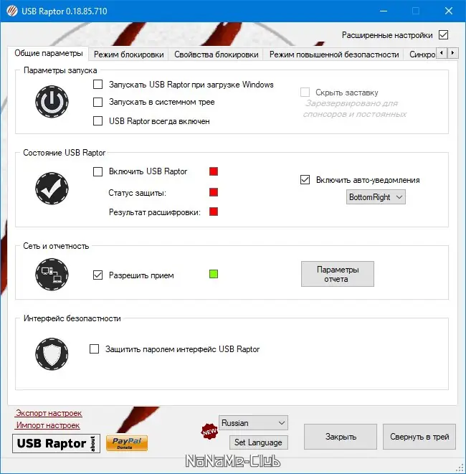Enable 'Включить USB Raptor' checkbox
Viewport: 466px width, 474px height.
point(98,171)
